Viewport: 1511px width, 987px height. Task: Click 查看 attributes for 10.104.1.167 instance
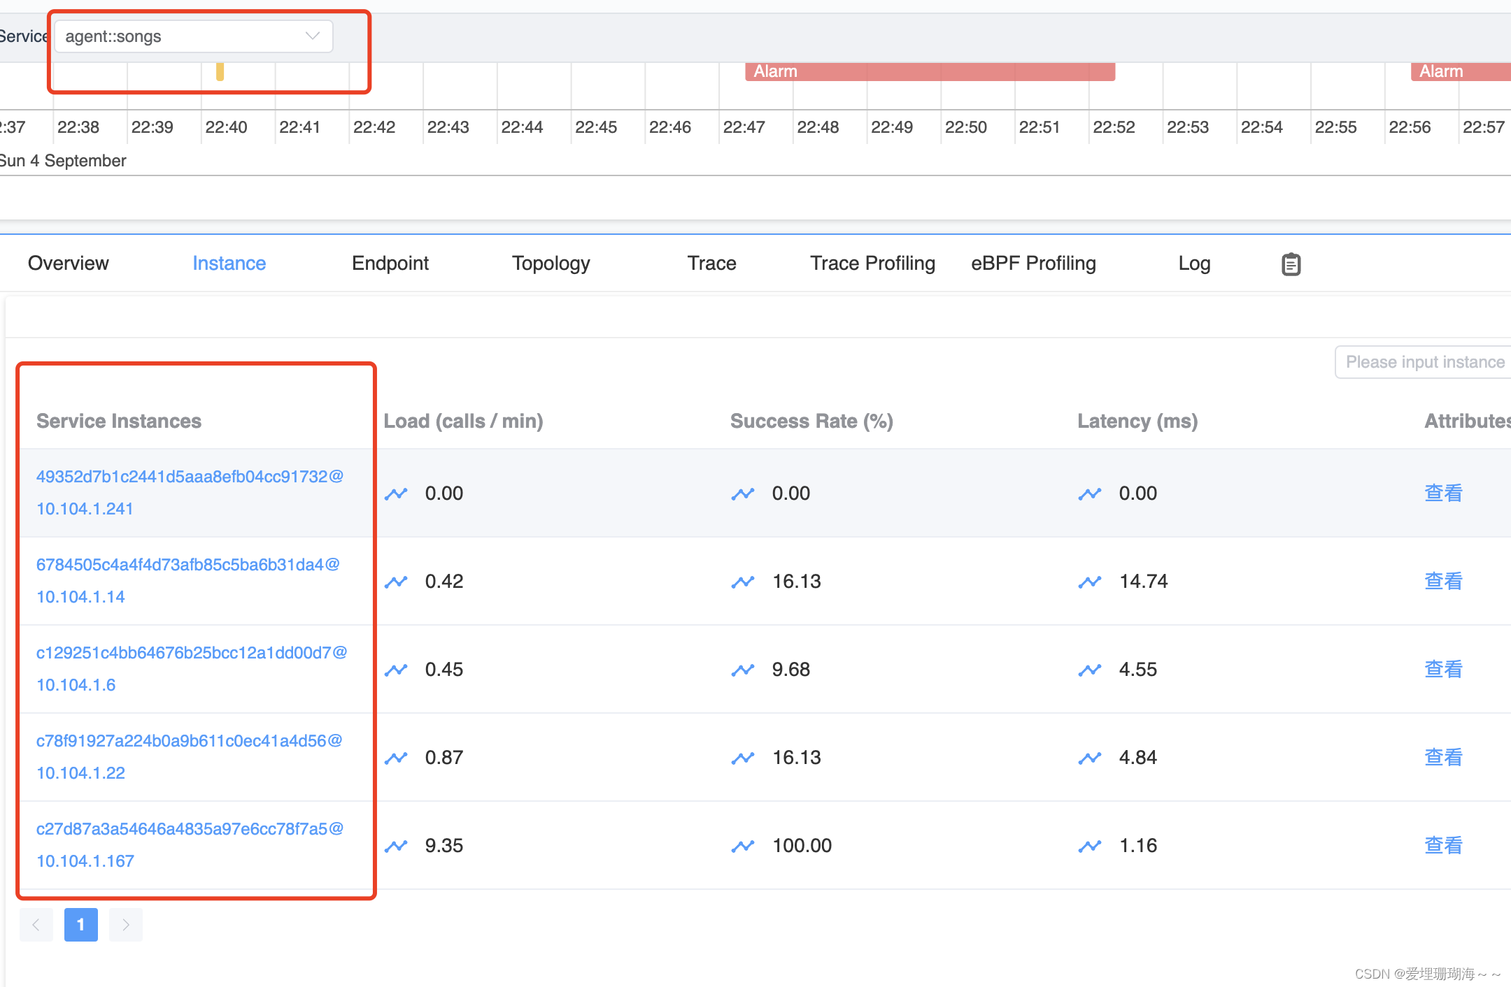tap(1444, 845)
